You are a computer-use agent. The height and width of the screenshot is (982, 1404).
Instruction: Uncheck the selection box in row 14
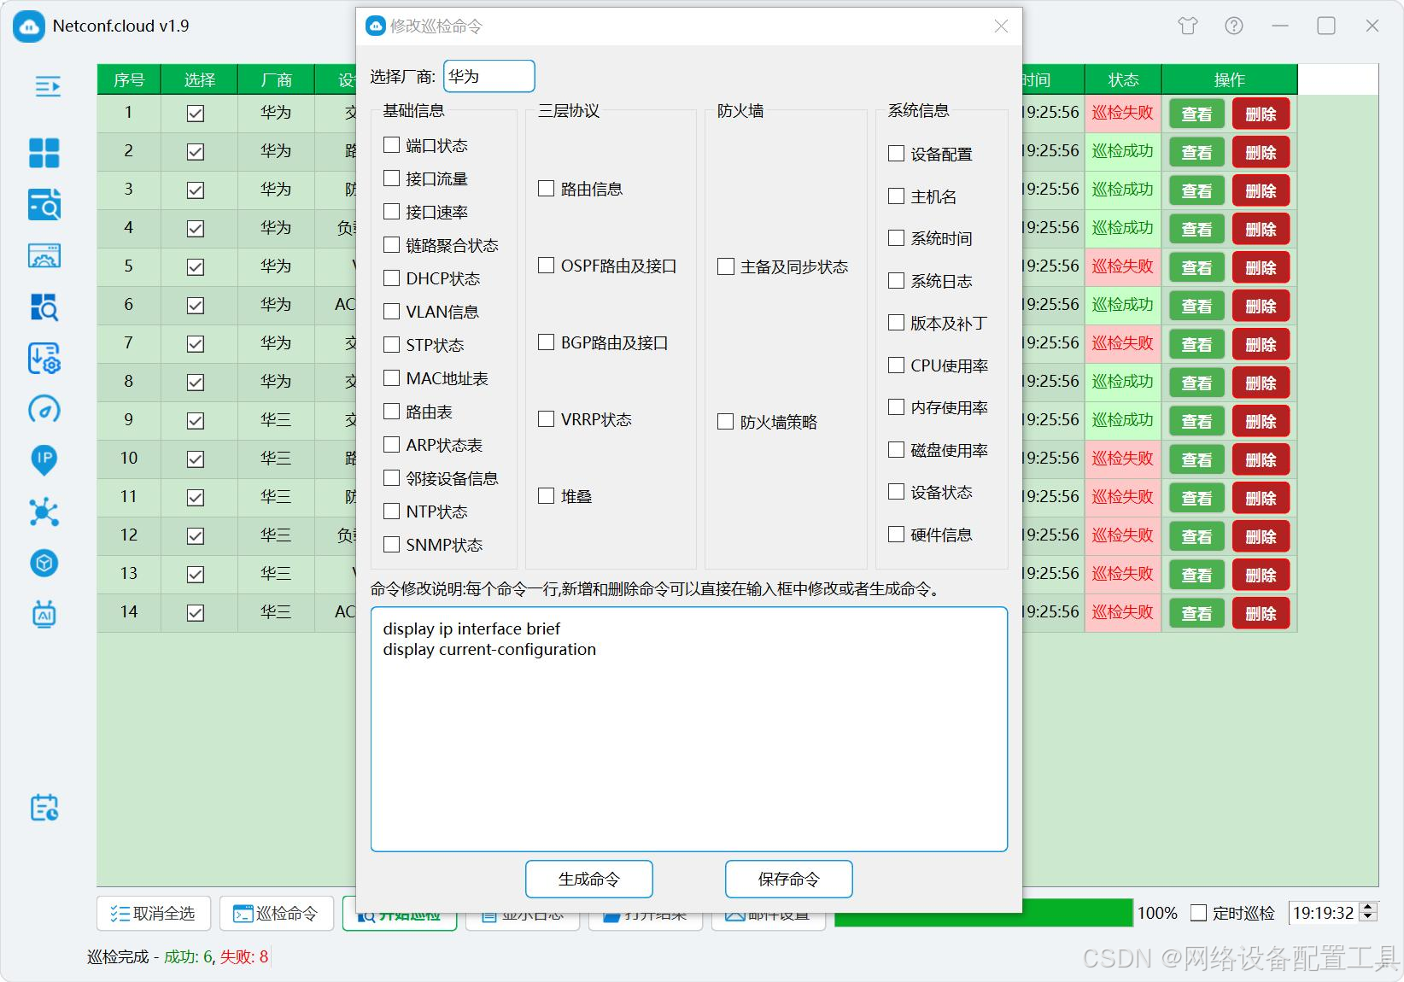(x=196, y=613)
